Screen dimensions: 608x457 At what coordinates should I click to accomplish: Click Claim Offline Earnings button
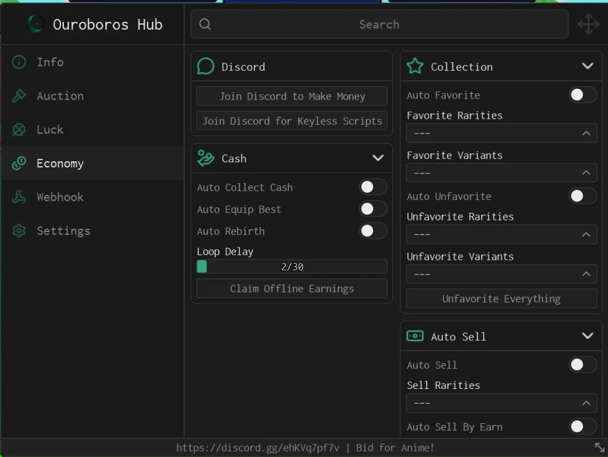tap(291, 288)
